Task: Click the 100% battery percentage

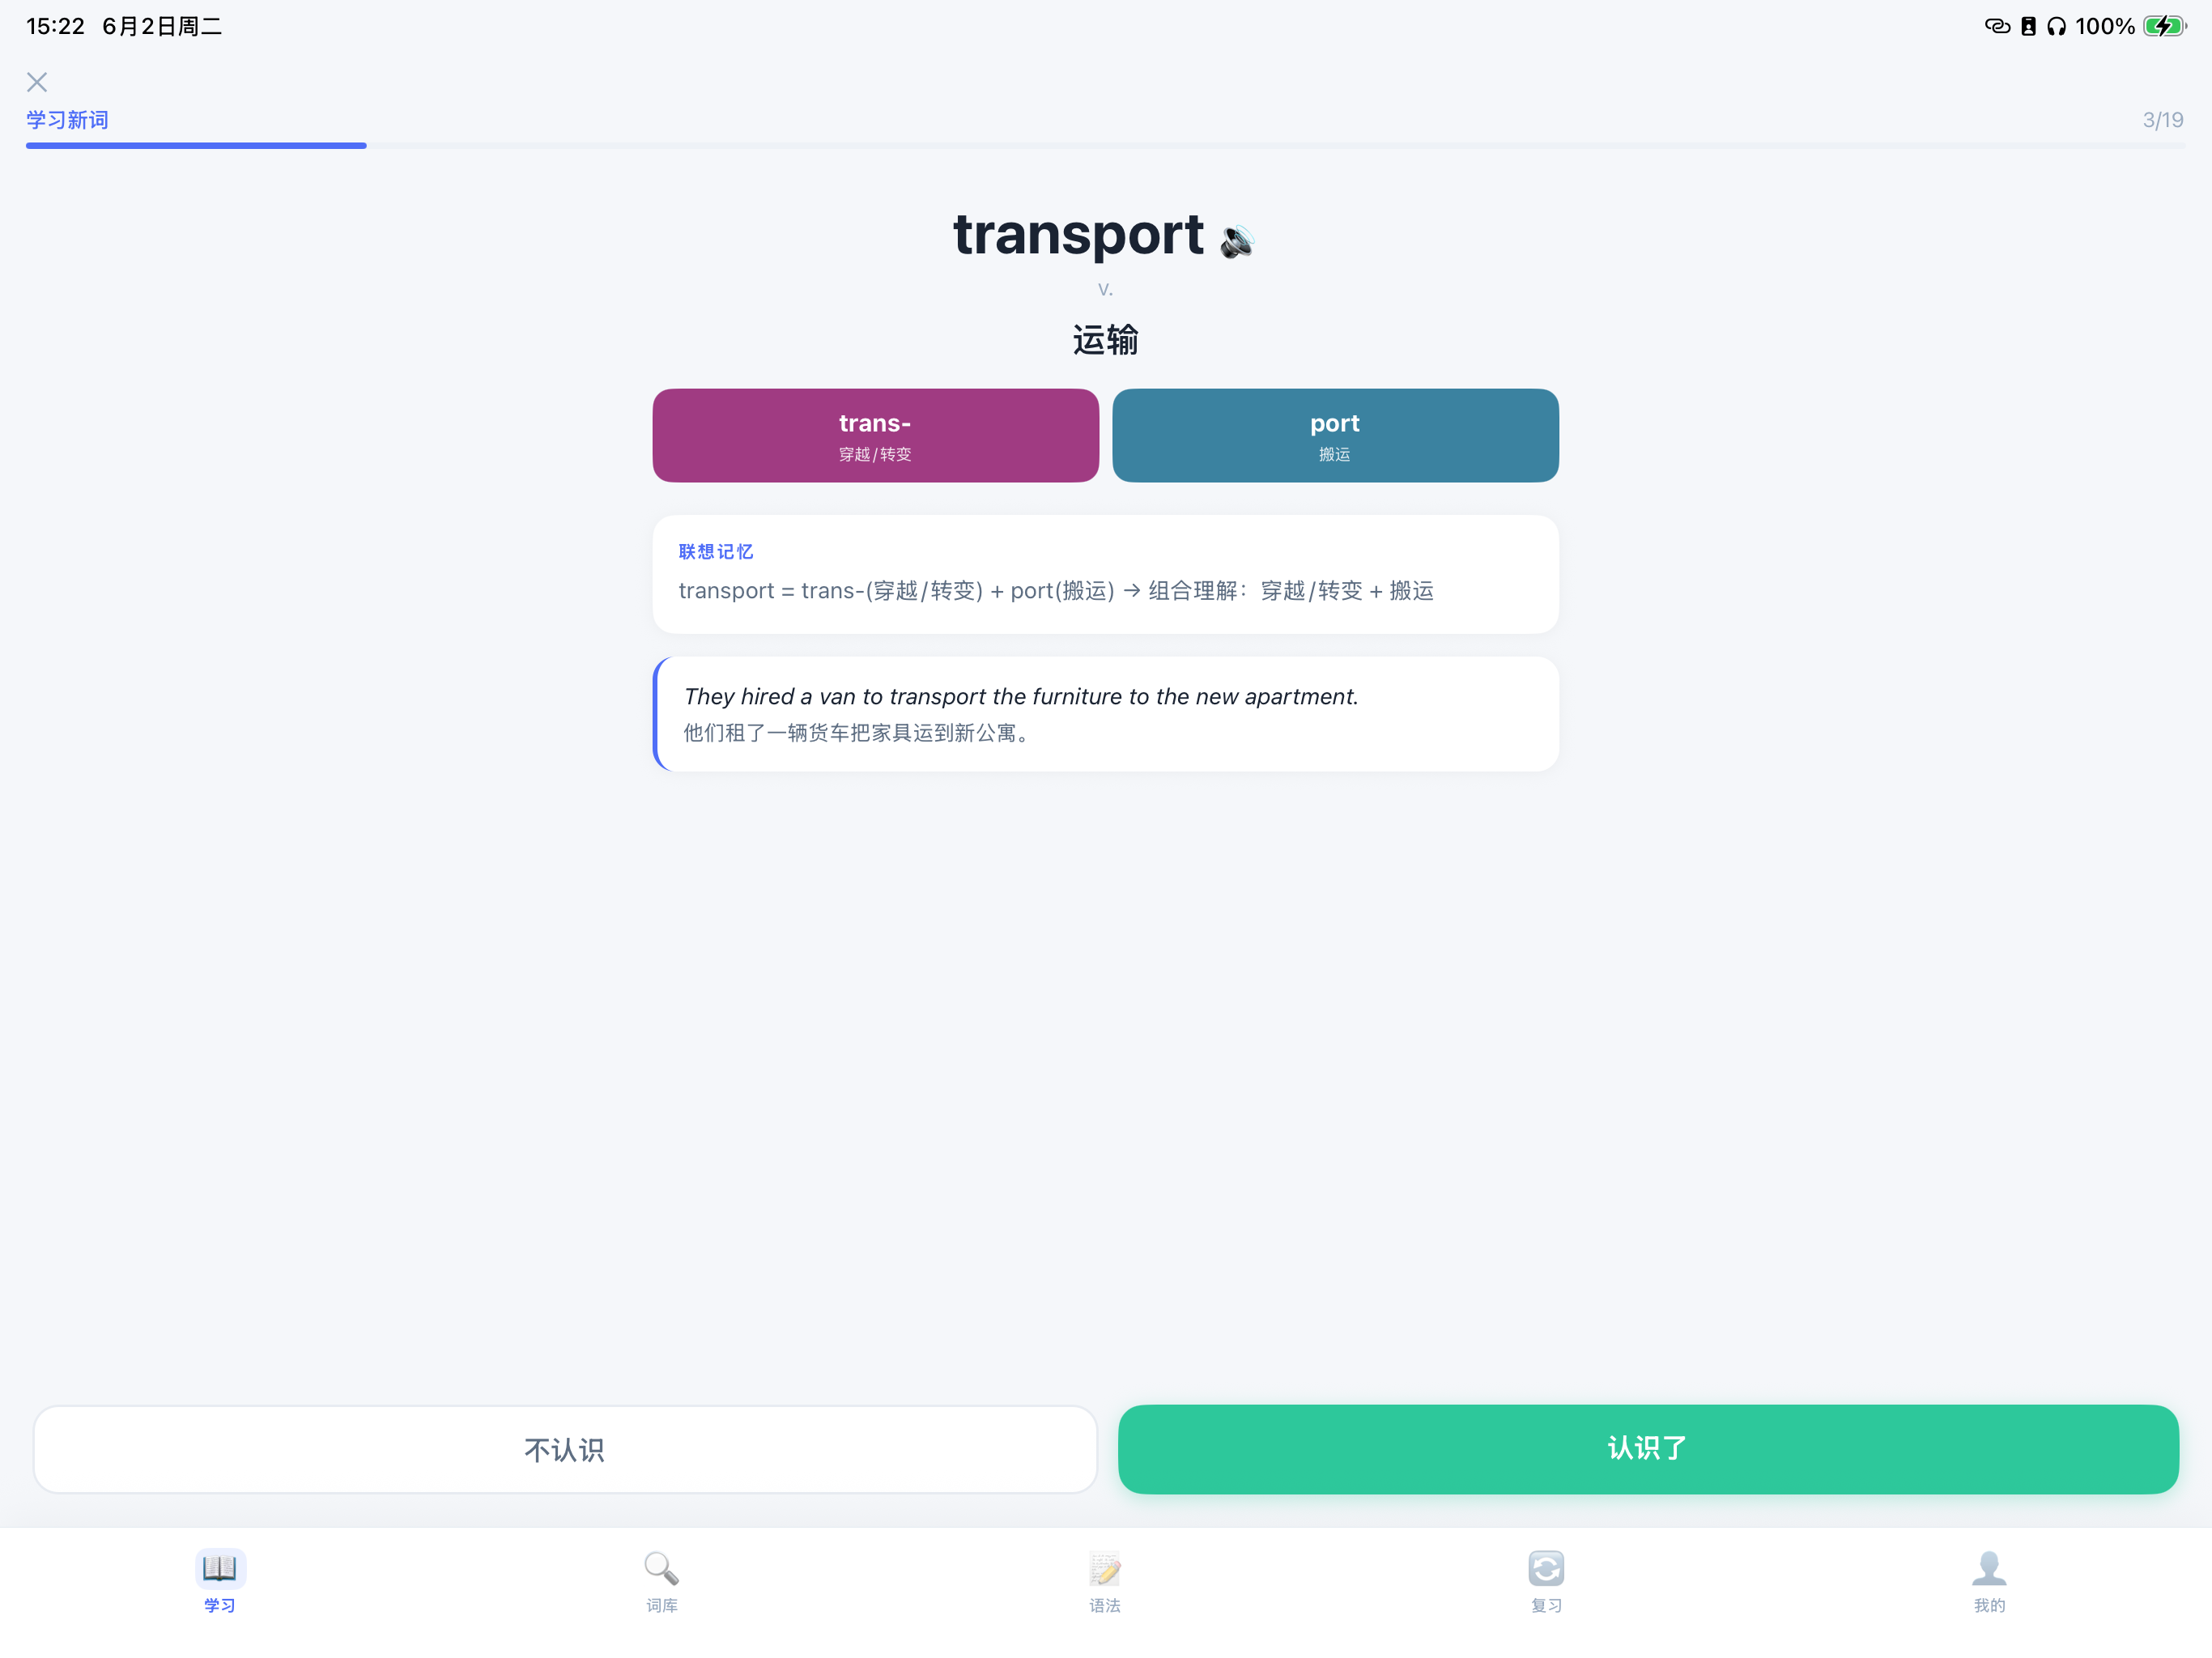Action: 2105,26
